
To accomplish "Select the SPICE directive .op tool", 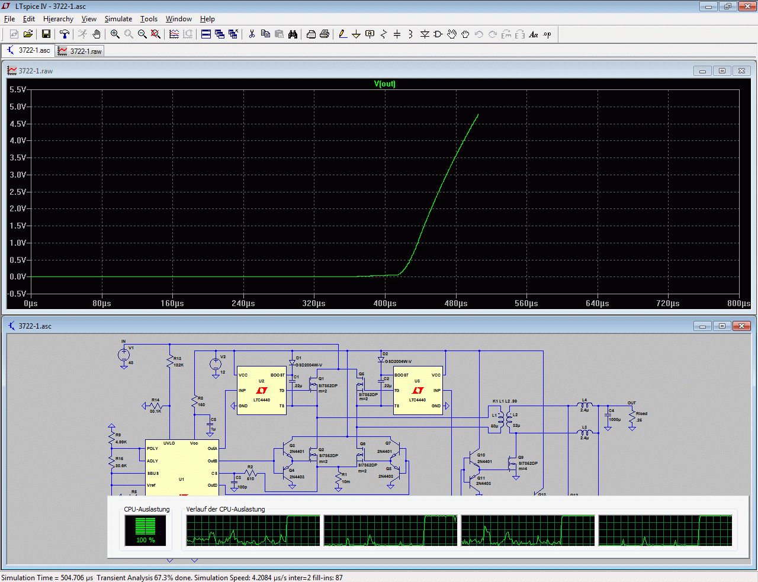I will [x=547, y=34].
